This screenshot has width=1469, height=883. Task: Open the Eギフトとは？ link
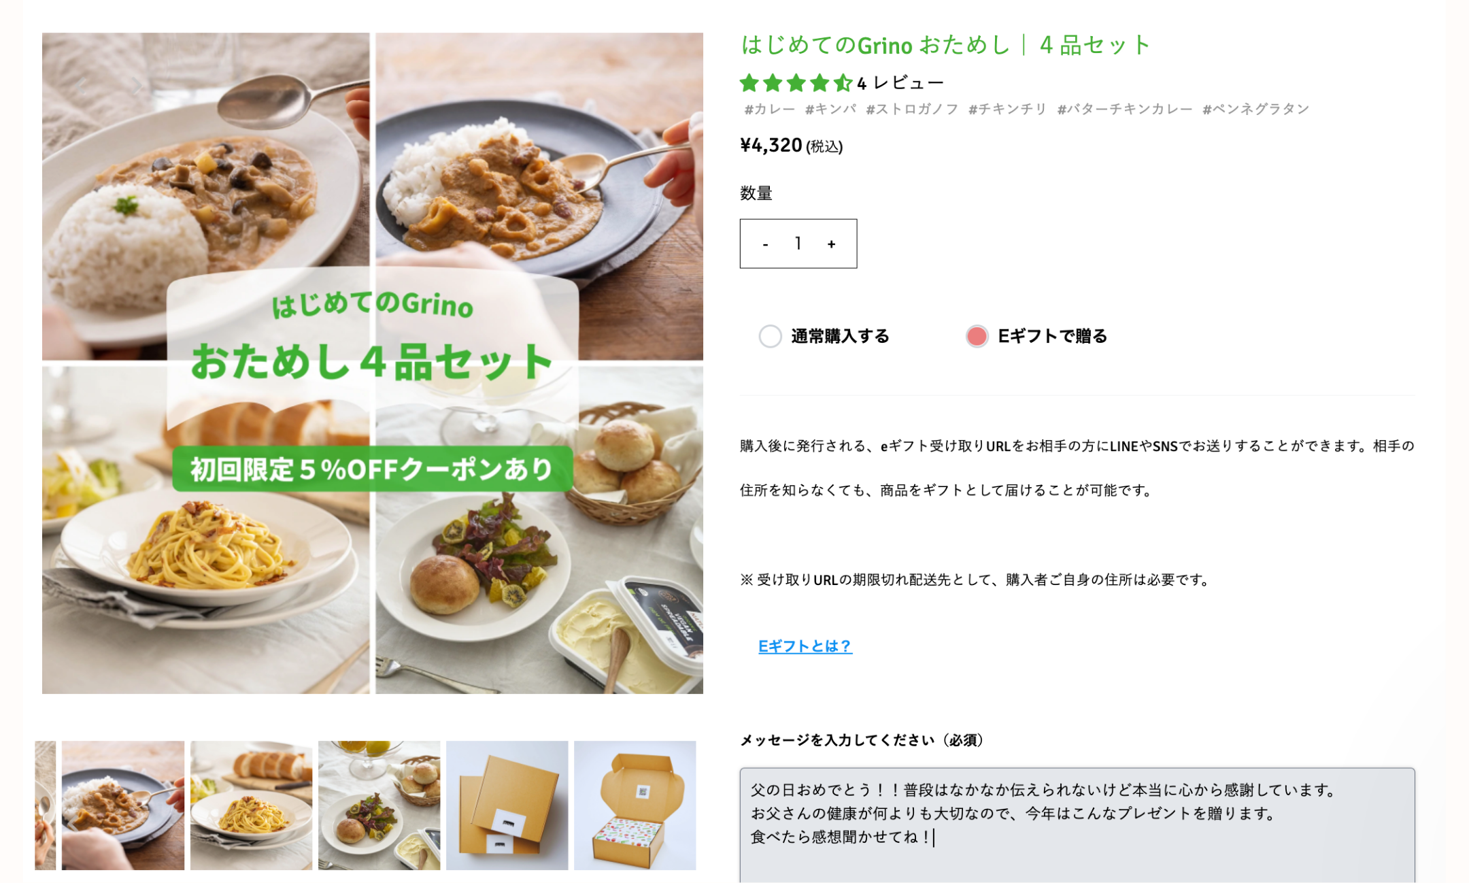coord(805,646)
